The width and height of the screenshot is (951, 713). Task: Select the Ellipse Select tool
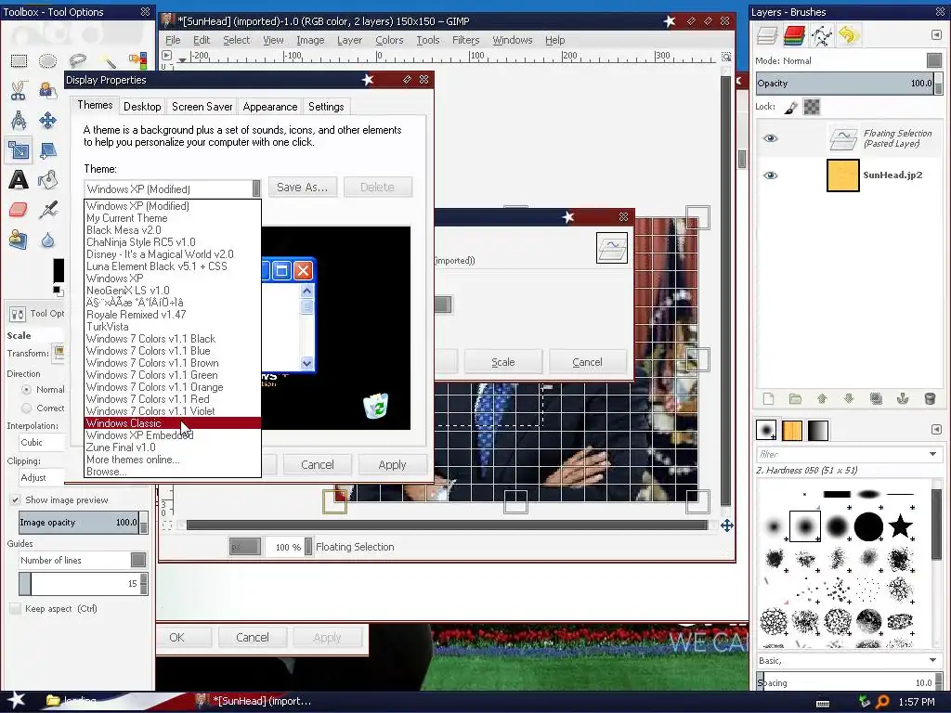pyautogui.click(x=48, y=60)
